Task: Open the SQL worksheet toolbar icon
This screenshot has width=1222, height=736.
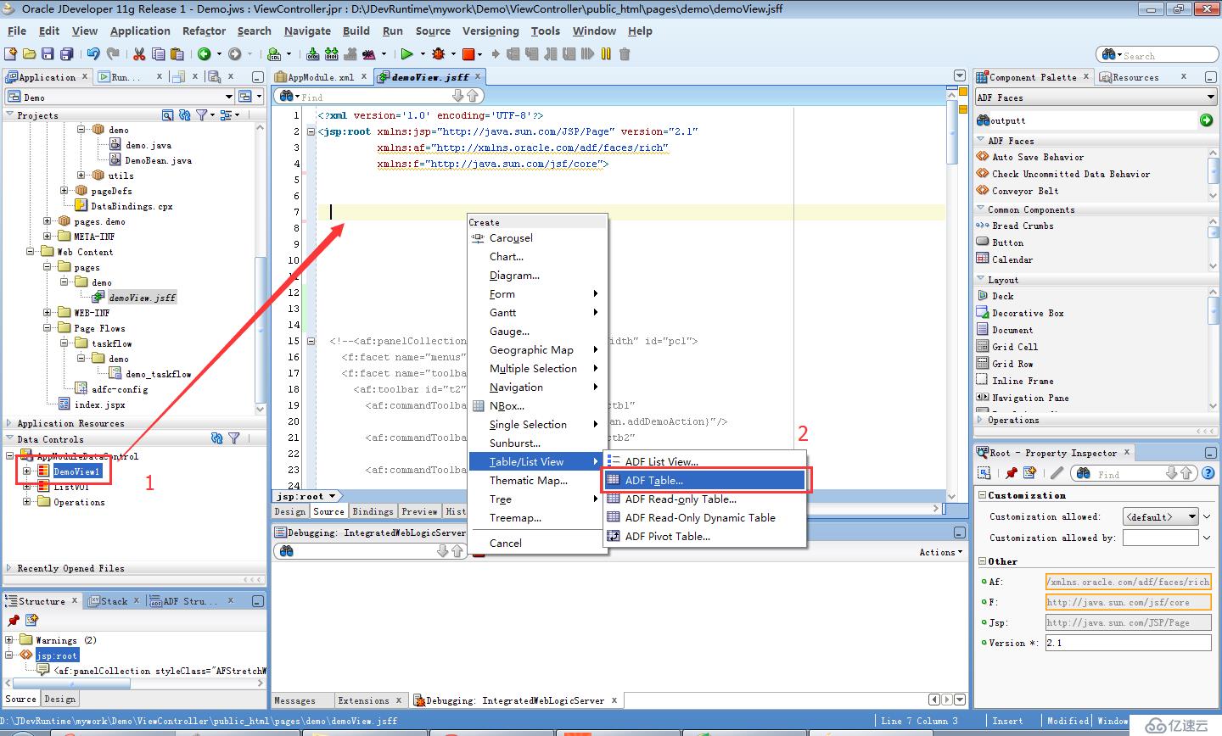Action: 274,54
